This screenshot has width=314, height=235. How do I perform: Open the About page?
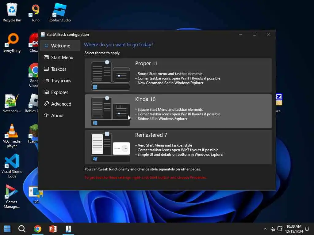(x=60, y=115)
